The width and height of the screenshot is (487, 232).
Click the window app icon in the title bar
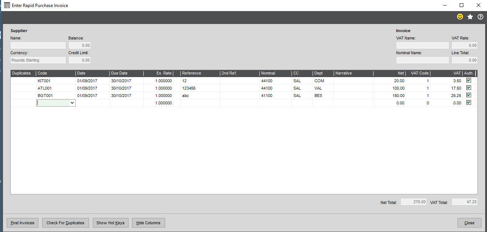coord(7,5)
